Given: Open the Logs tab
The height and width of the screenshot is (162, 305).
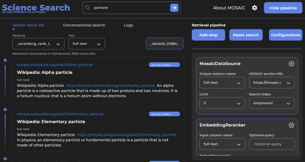Looking at the screenshot, I should (128, 25).
